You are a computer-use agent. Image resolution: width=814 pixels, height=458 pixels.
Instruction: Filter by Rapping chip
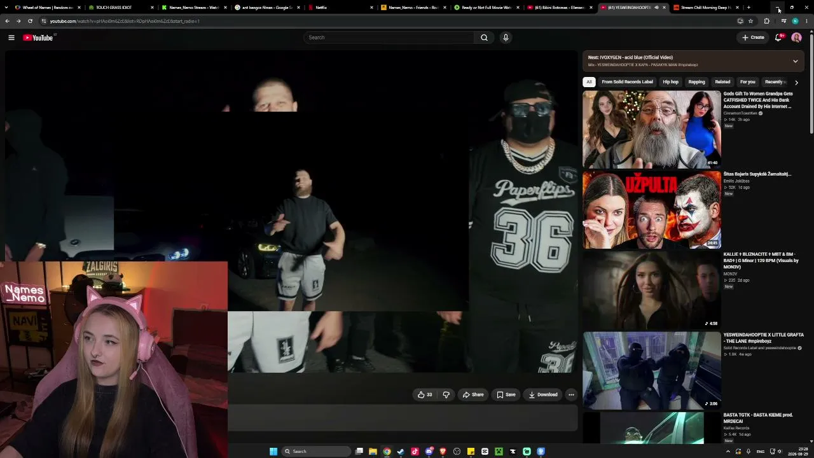point(696,82)
